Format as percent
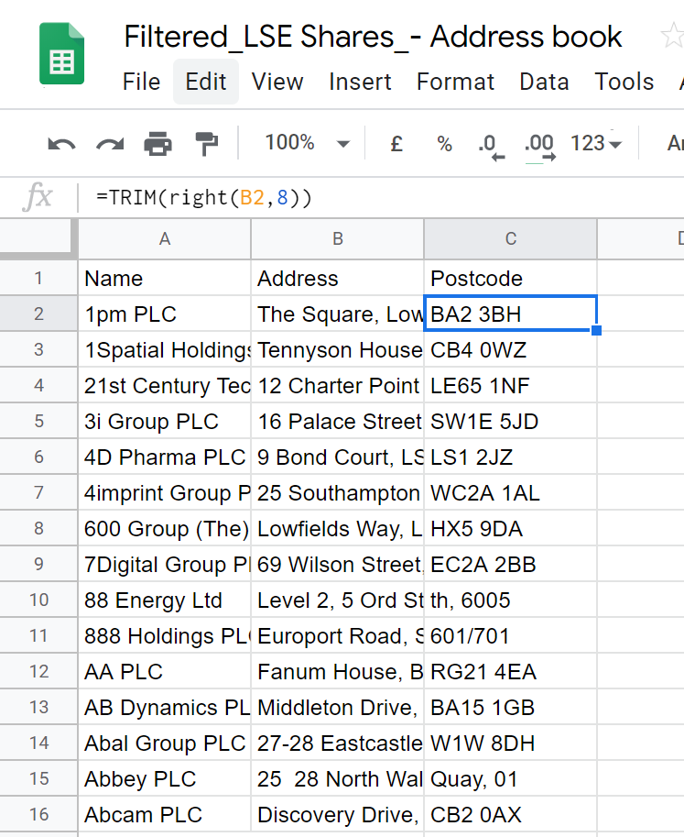 (444, 144)
